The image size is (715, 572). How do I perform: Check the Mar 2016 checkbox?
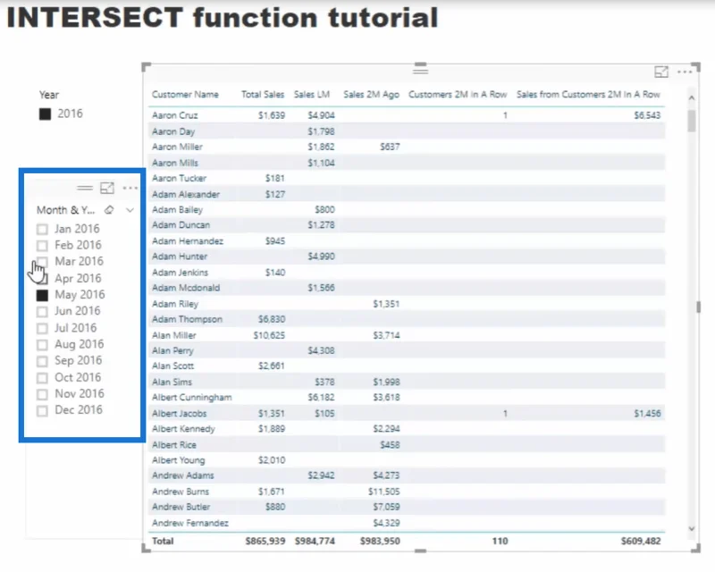tap(42, 261)
